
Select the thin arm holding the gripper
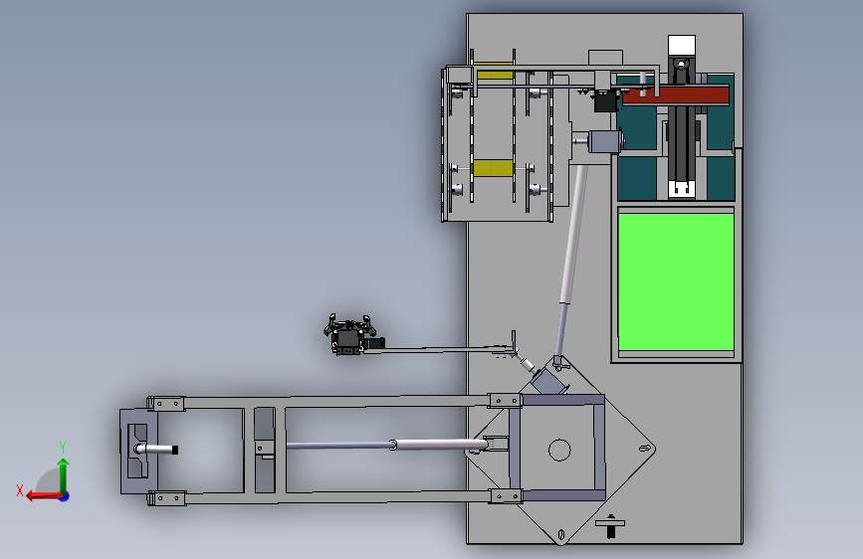point(438,349)
